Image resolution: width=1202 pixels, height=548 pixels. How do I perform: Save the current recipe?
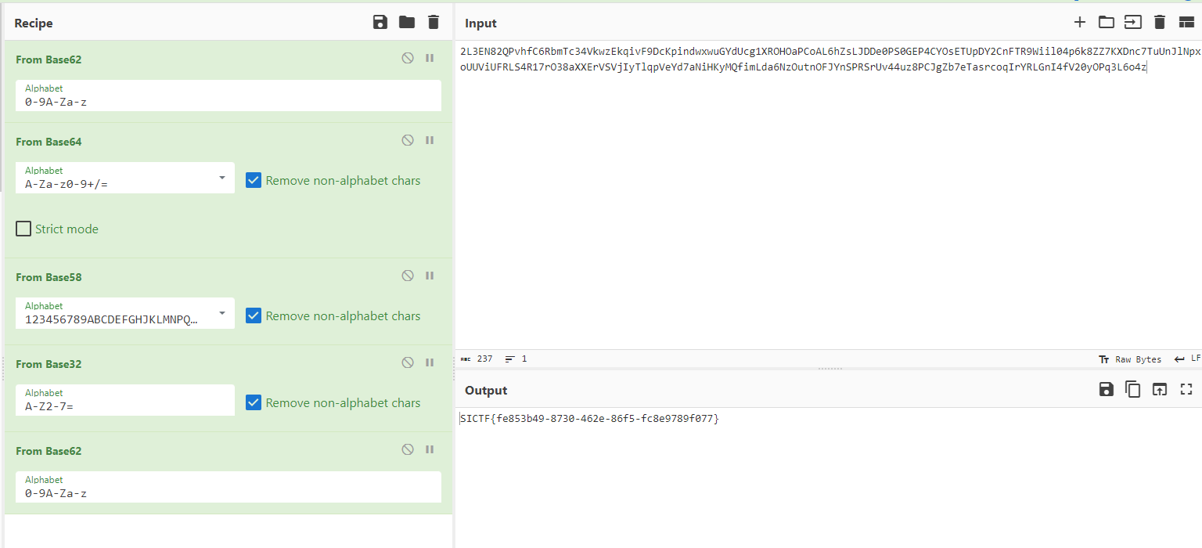click(380, 23)
